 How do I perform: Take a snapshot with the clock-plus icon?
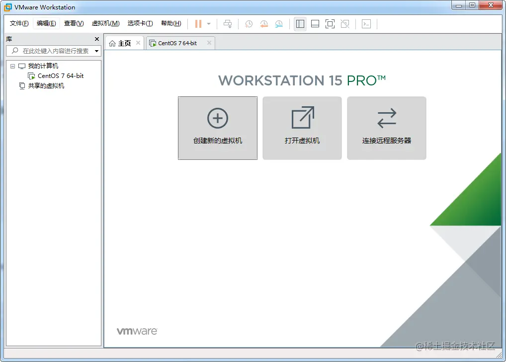[249, 24]
